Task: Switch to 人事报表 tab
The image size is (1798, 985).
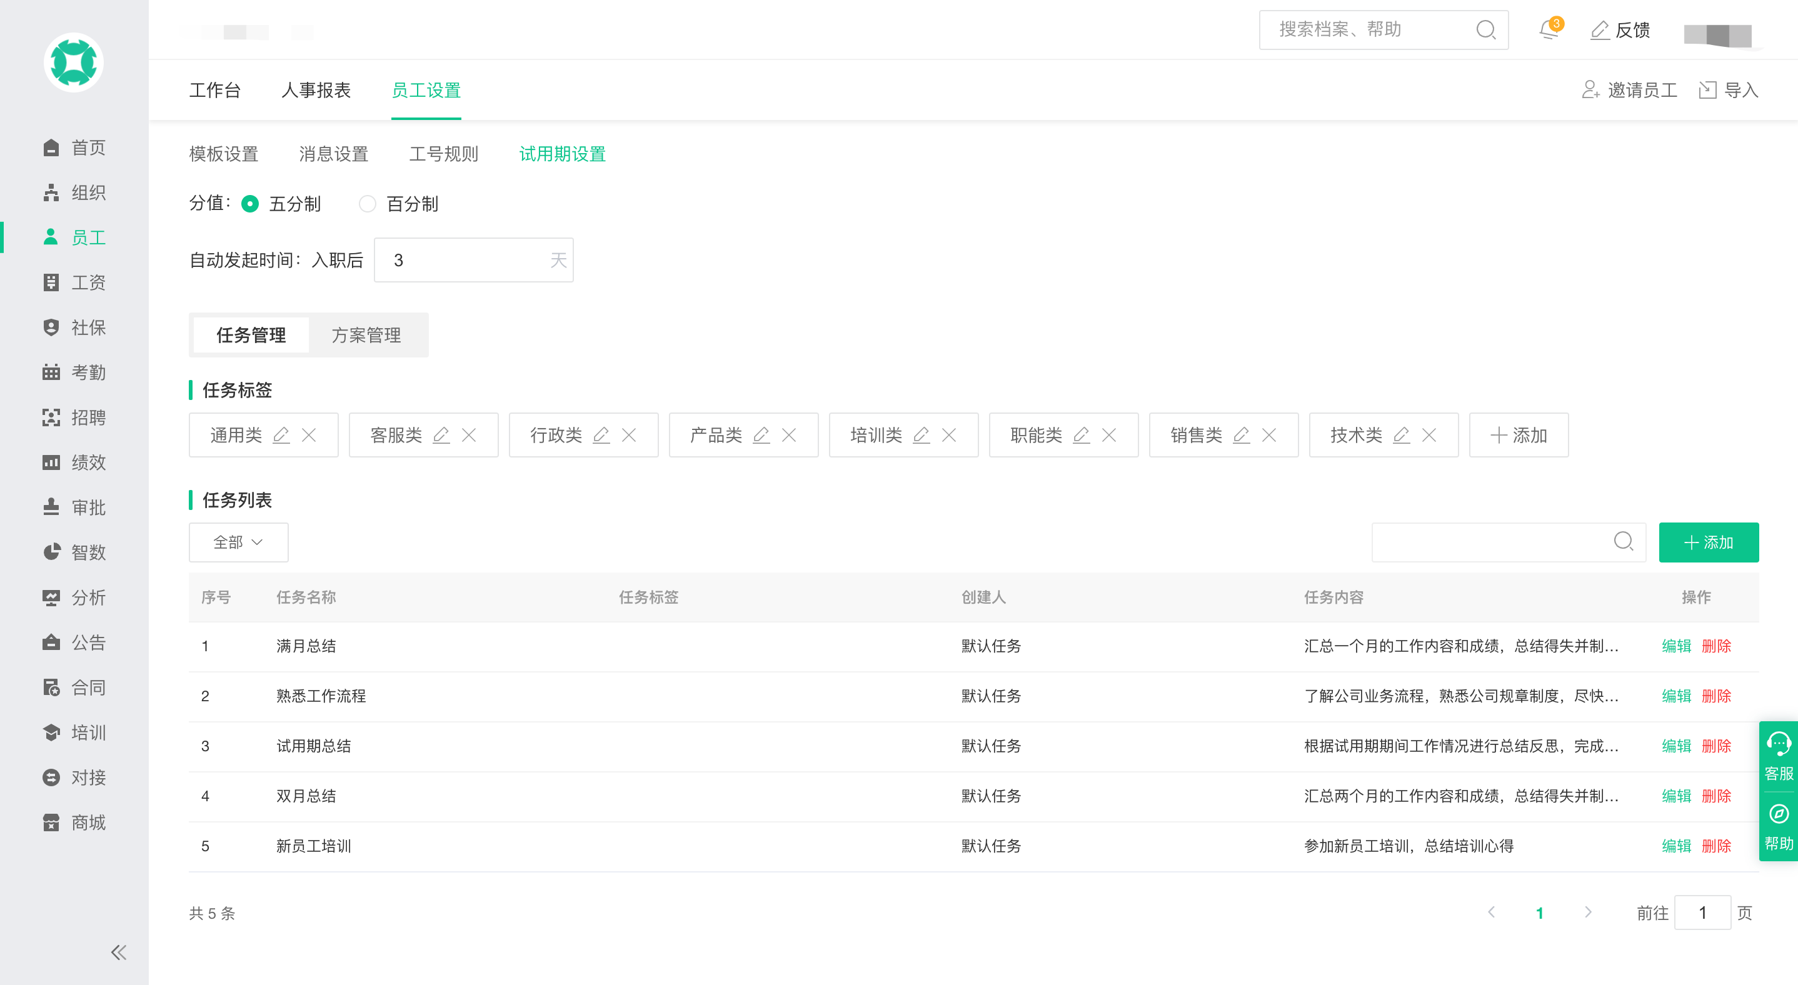Action: (316, 90)
